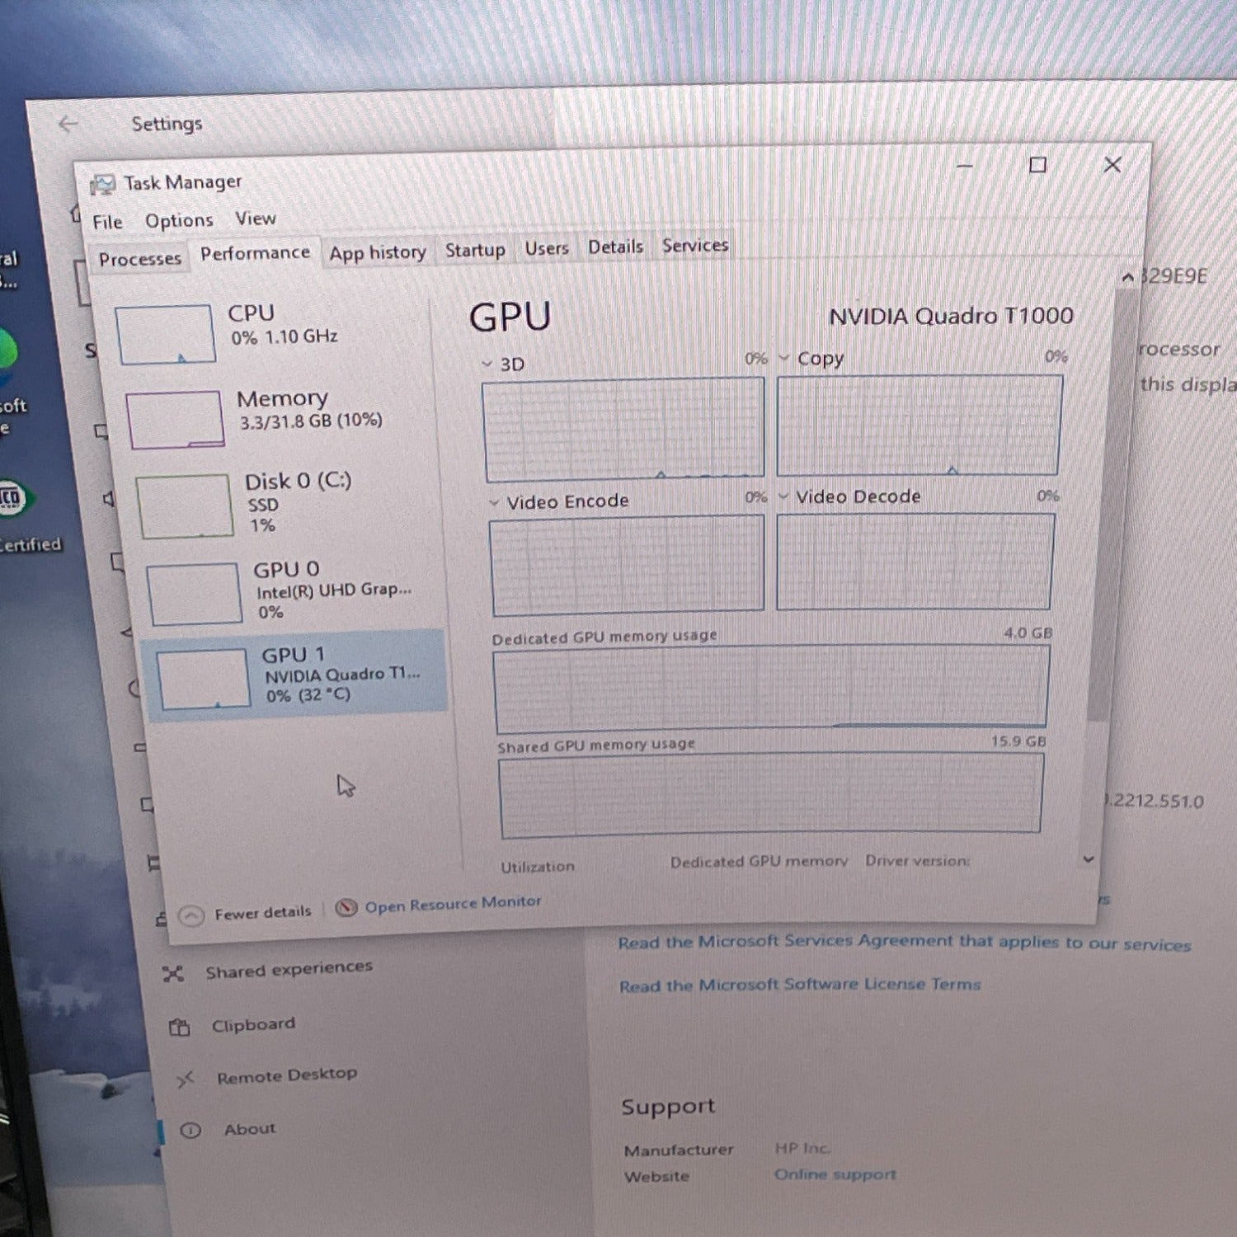Open the HP Online support link
Viewport: 1237px width, 1237px height.
(x=835, y=1174)
